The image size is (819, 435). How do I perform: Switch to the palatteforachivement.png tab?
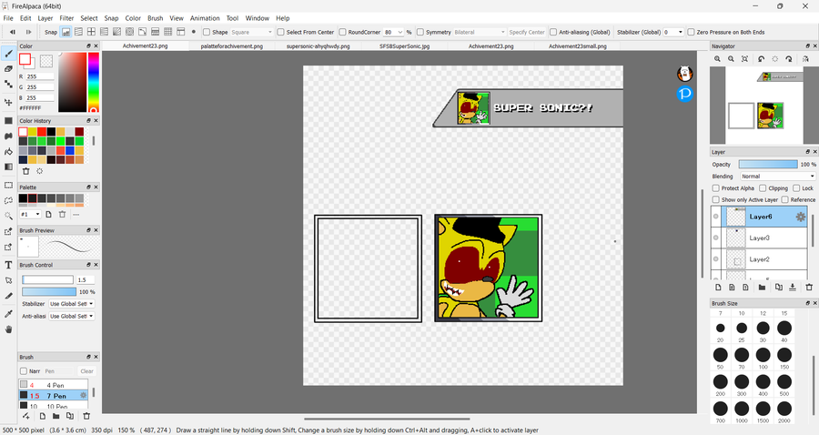[x=232, y=46]
